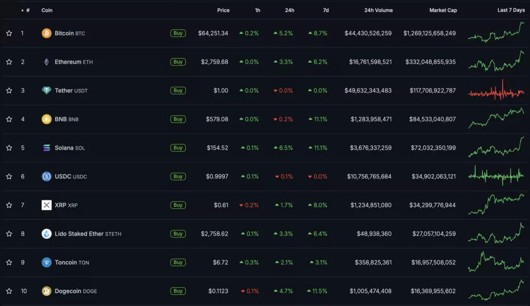Image resolution: width=530 pixels, height=306 pixels.
Task: Click the Dogecoin logo icon
Action: 47,291
